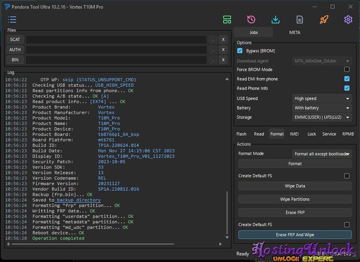Open the RPMB tab
This screenshot has height=262, width=360.
348,134
